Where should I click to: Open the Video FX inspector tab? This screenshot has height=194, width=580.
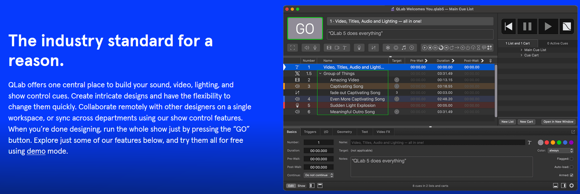point(383,132)
